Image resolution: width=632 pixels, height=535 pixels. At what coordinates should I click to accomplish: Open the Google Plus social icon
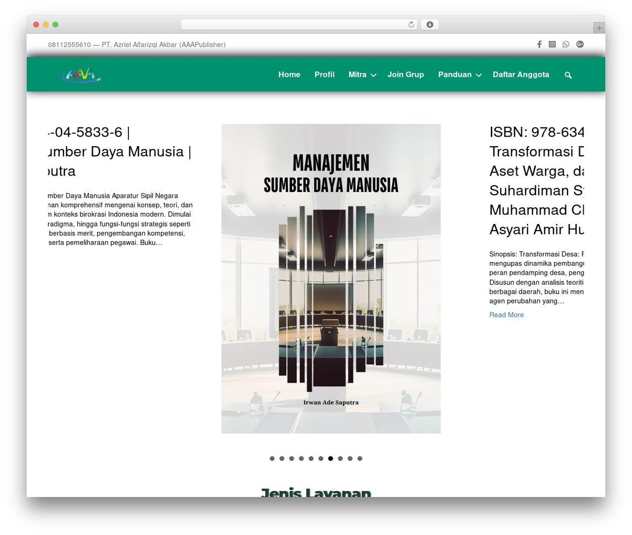coord(580,44)
